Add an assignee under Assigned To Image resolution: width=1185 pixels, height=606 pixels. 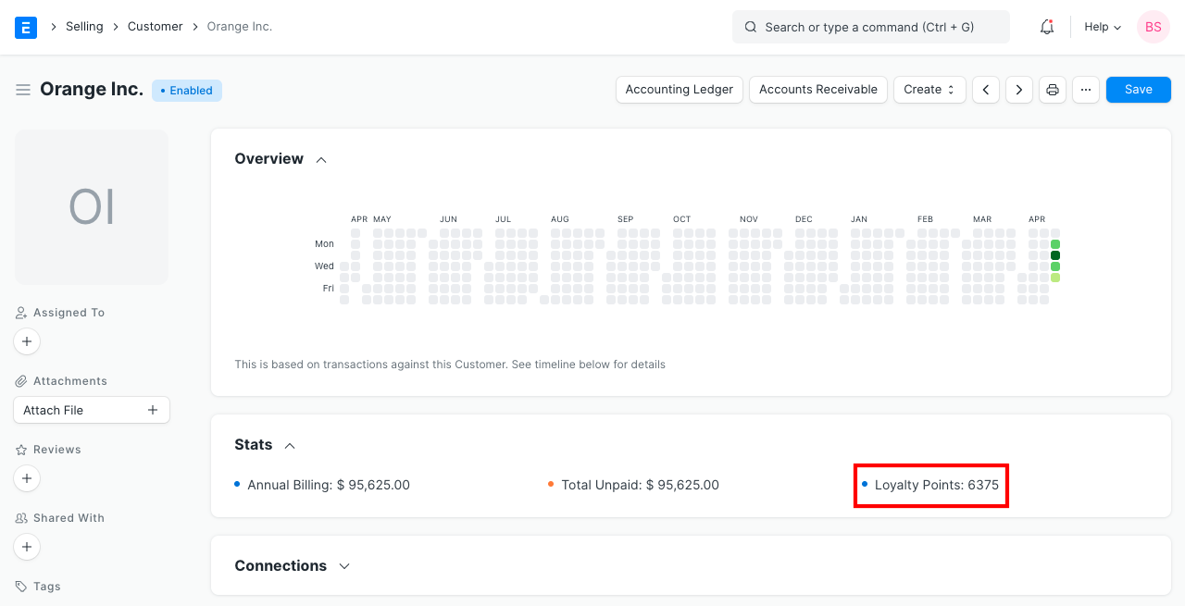click(27, 341)
